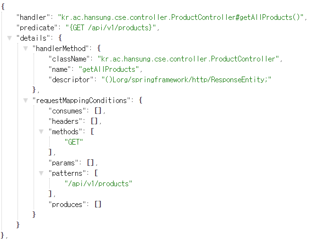
Task: Collapse the "requestMappingConditions" node
Action: (26, 101)
